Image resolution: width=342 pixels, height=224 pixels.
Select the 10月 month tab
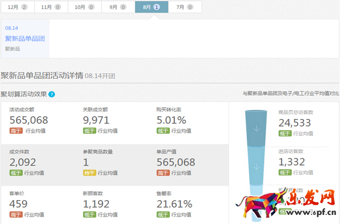click(x=84, y=7)
